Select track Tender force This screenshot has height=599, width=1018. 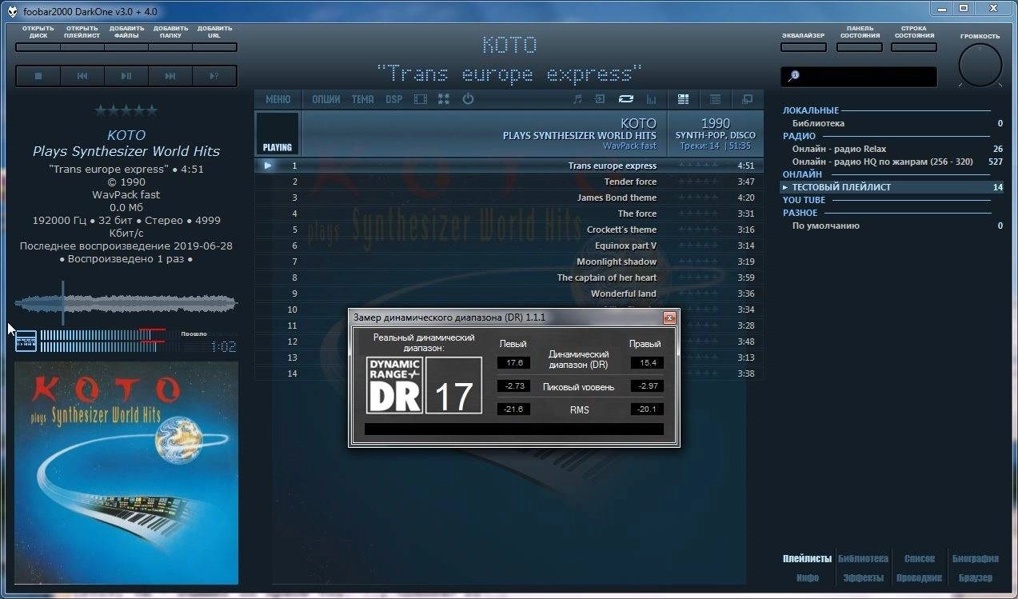[x=509, y=182]
